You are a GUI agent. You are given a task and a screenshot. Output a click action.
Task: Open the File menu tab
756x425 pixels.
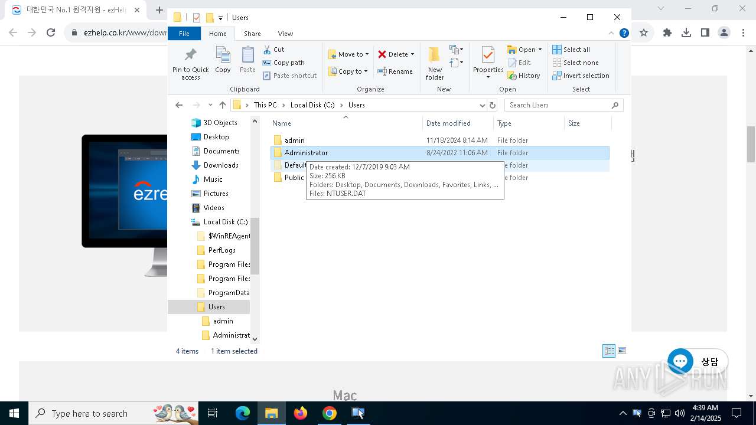click(x=184, y=34)
